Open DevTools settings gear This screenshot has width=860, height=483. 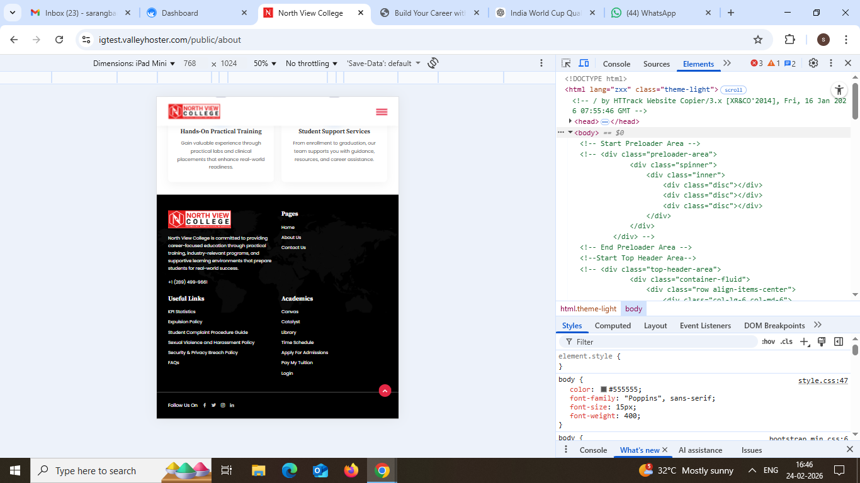point(813,64)
